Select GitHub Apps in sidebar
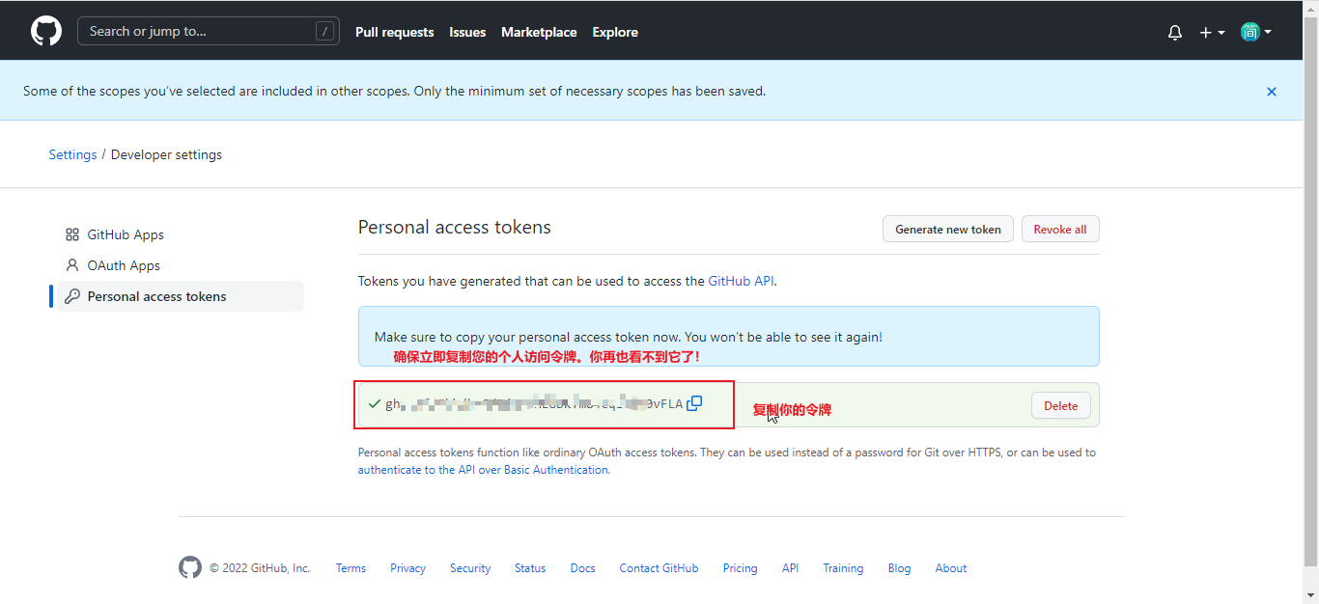The height and width of the screenshot is (604, 1319). coord(180,234)
